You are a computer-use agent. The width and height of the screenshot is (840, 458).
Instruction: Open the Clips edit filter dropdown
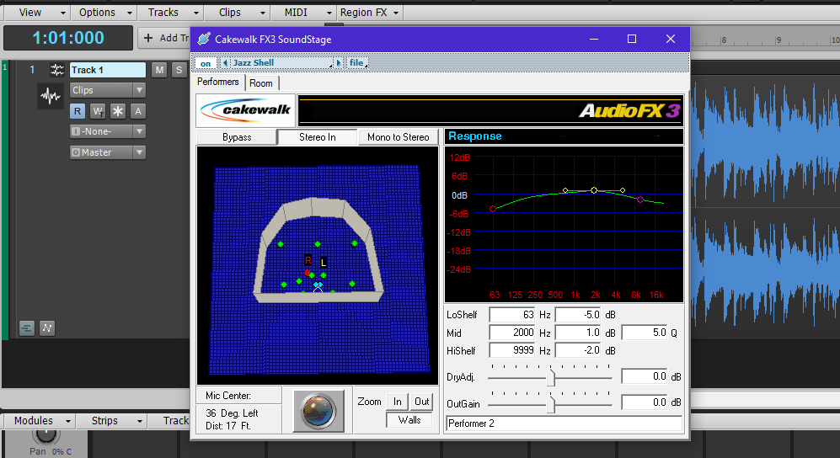[107, 90]
